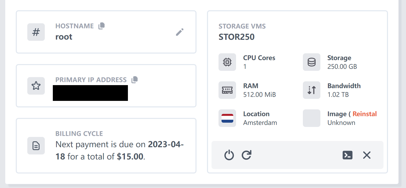Click the billing cycle document icon
This screenshot has height=188, width=406.
(x=36, y=146)
